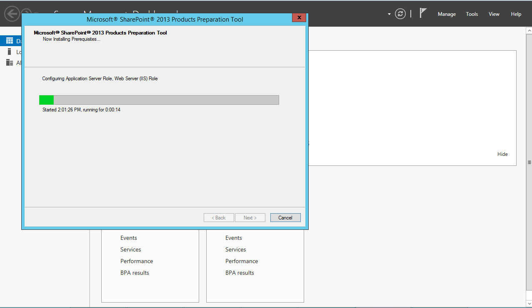Open the Help menu
532x308 pixels.
coord(515,14)
